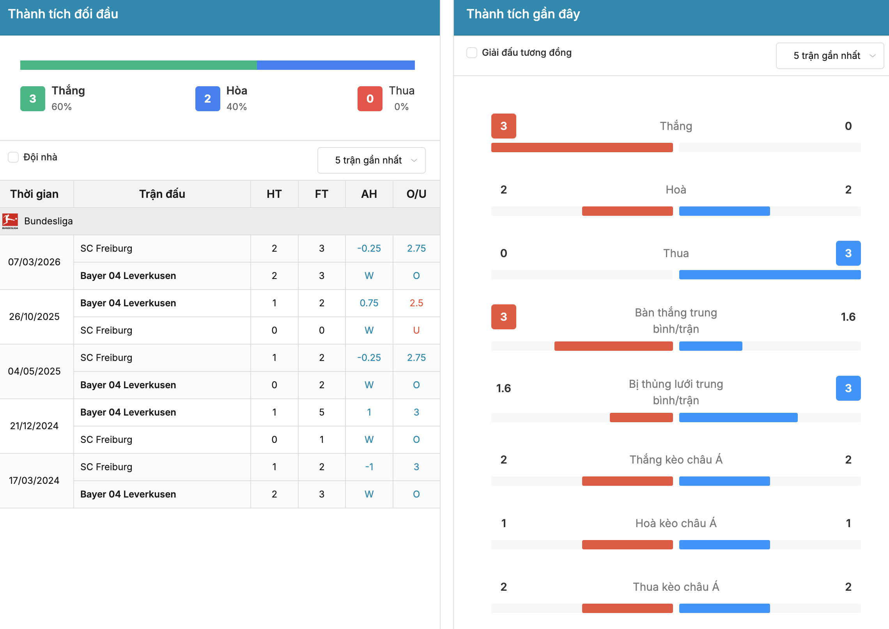Select the Trận đấu column header
The height and width of the screenshot is (629, 889).
click(162, 194)
